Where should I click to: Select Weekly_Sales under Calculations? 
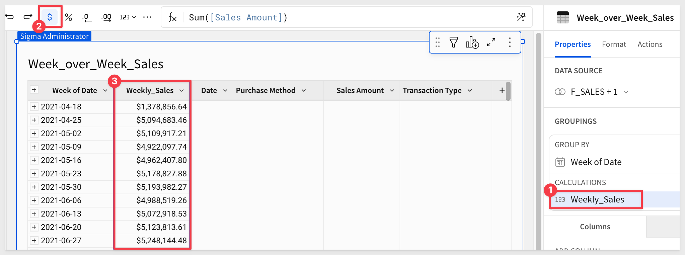pyautogui.click(x=597, y=200)
